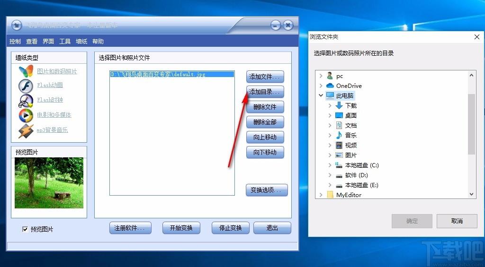Open 变换选项 settings button
Screen dimensions: 485x267
click(x=267, y=190)
